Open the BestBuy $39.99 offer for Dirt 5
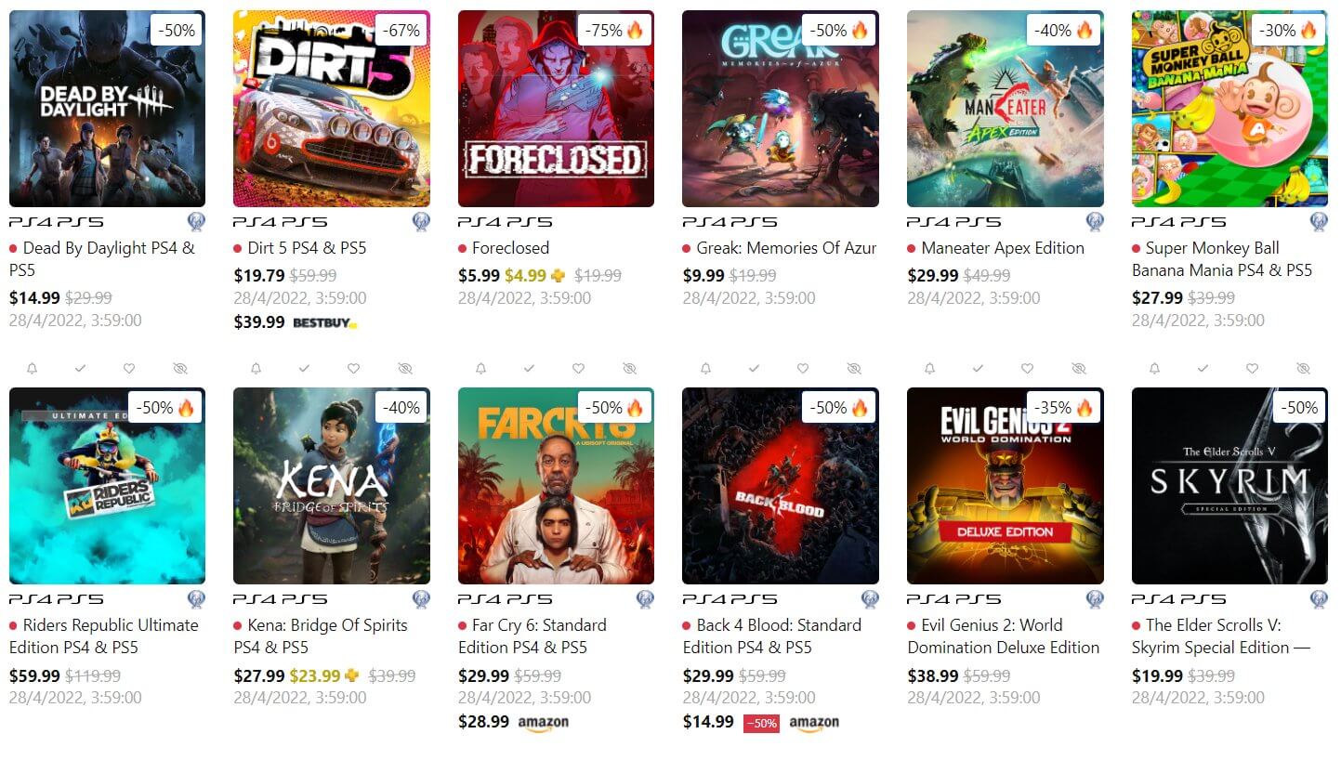 click(296, 322)
